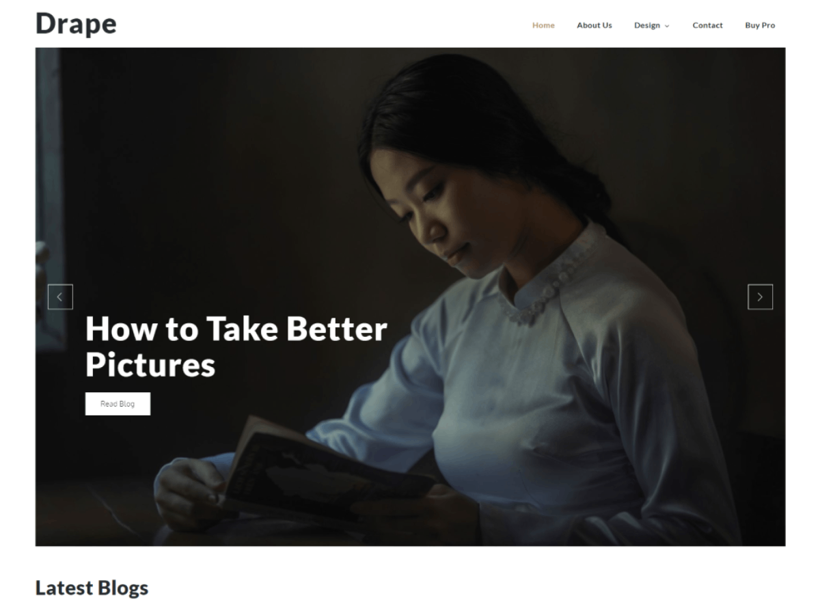Go to the Contact page

707,25
